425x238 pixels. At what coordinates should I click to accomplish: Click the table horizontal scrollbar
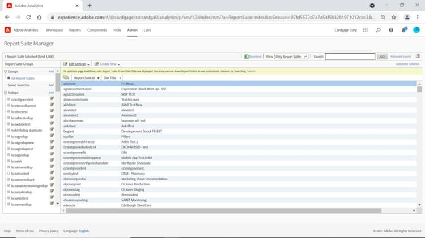pyautogui.click(x=224, y=210)
